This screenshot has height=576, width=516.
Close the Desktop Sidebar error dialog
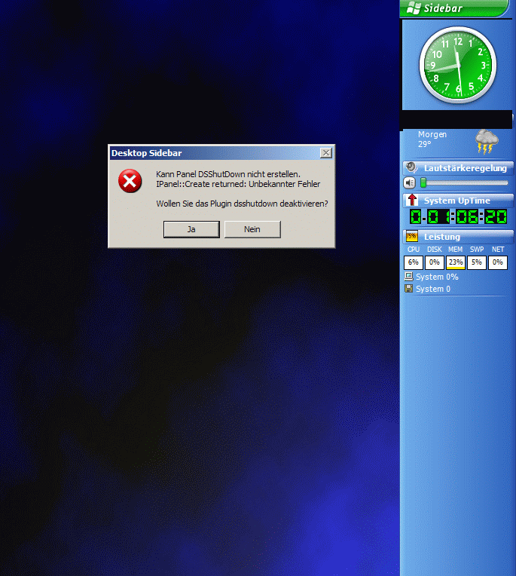(326, 153)
